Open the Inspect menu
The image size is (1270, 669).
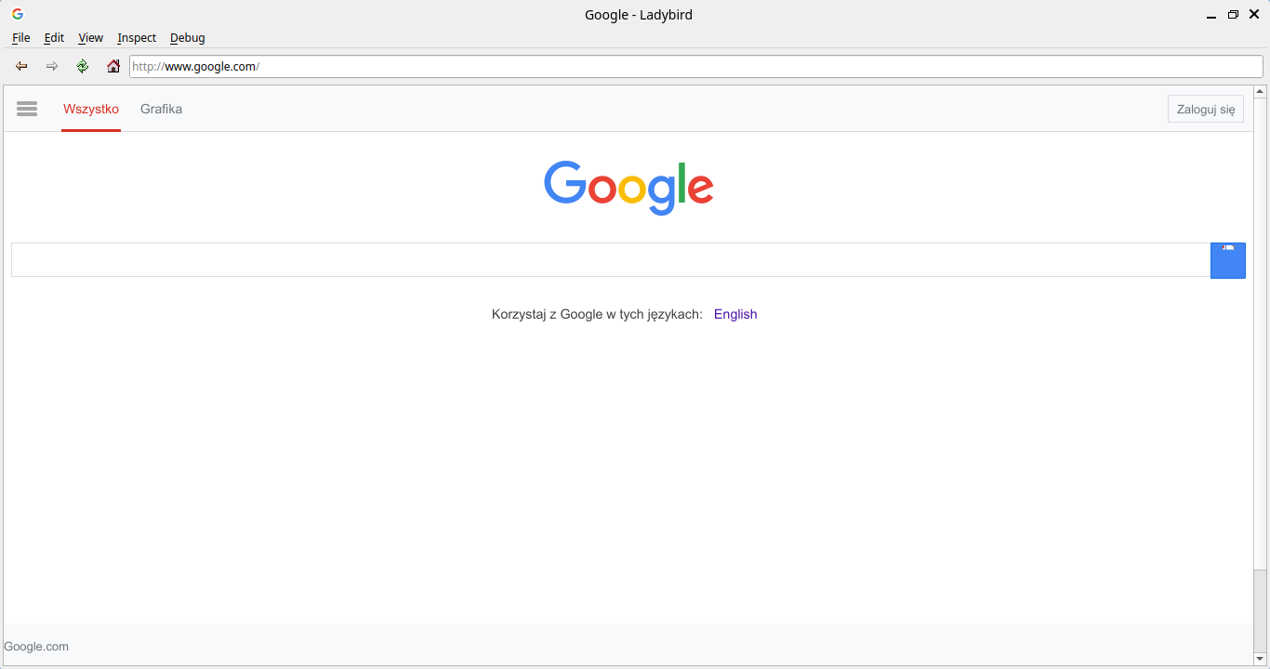point(137,38)
